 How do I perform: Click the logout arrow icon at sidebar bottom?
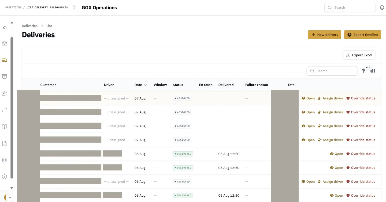coord(9,197)
